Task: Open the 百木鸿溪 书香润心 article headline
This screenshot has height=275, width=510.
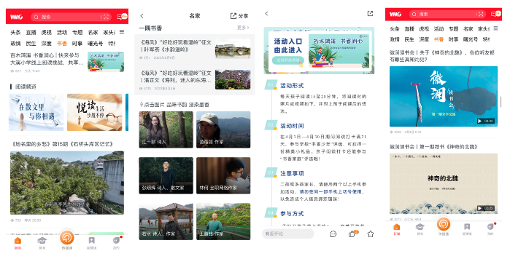Action: [47, 59]
